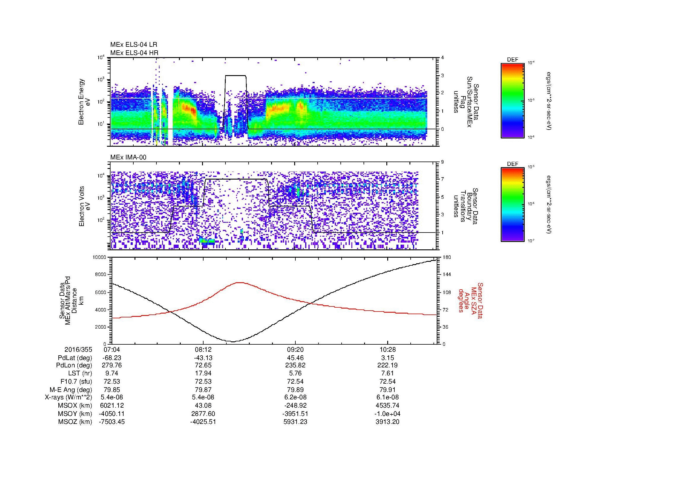
Task: Click the time tick label '07:04'
Action: coord(112,350)
